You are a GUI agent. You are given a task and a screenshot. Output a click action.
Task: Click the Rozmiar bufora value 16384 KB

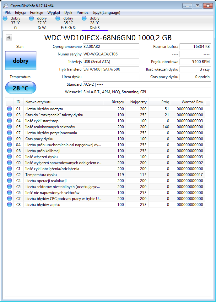[x=195, y=46]
